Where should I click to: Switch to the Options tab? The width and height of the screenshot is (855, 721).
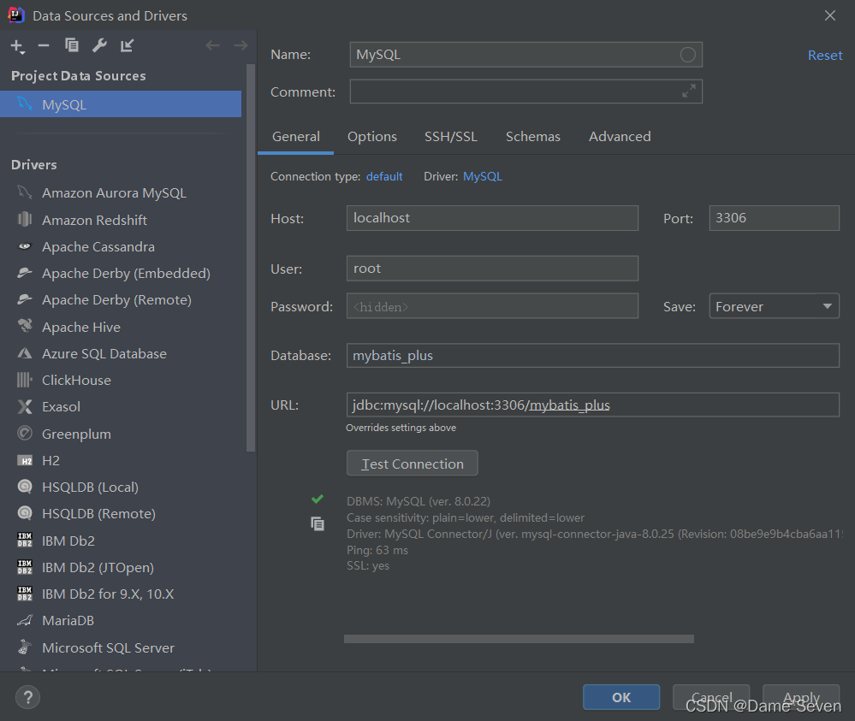pyautogui.click(x=372, y=136)
